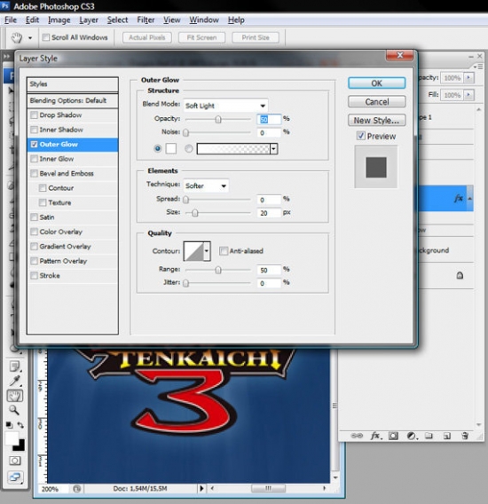Toggle the Preview checkbox
The width and height of the screenshot is (488, 504).
click(x=360, y=136)
